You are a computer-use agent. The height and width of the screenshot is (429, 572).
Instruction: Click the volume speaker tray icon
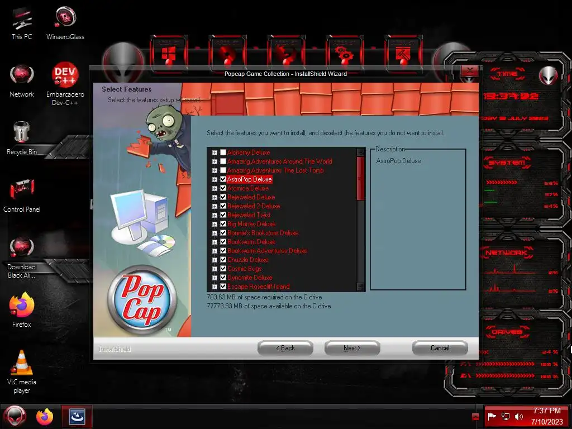[518, 416]
